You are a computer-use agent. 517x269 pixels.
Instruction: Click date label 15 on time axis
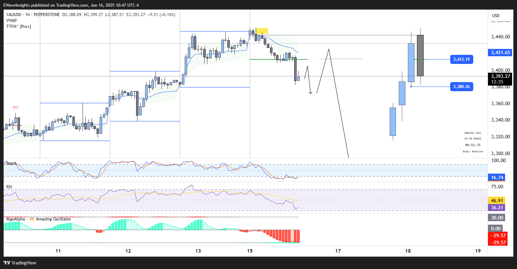pos(250,251)
